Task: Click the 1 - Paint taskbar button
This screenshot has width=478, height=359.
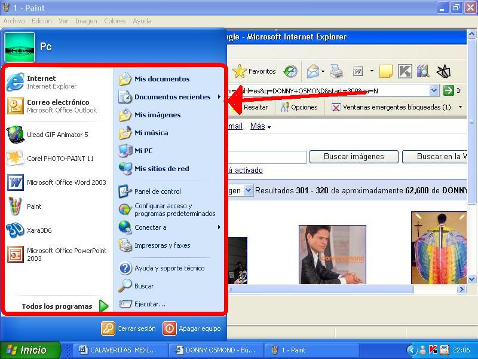Action: click(x=311, y=350)
